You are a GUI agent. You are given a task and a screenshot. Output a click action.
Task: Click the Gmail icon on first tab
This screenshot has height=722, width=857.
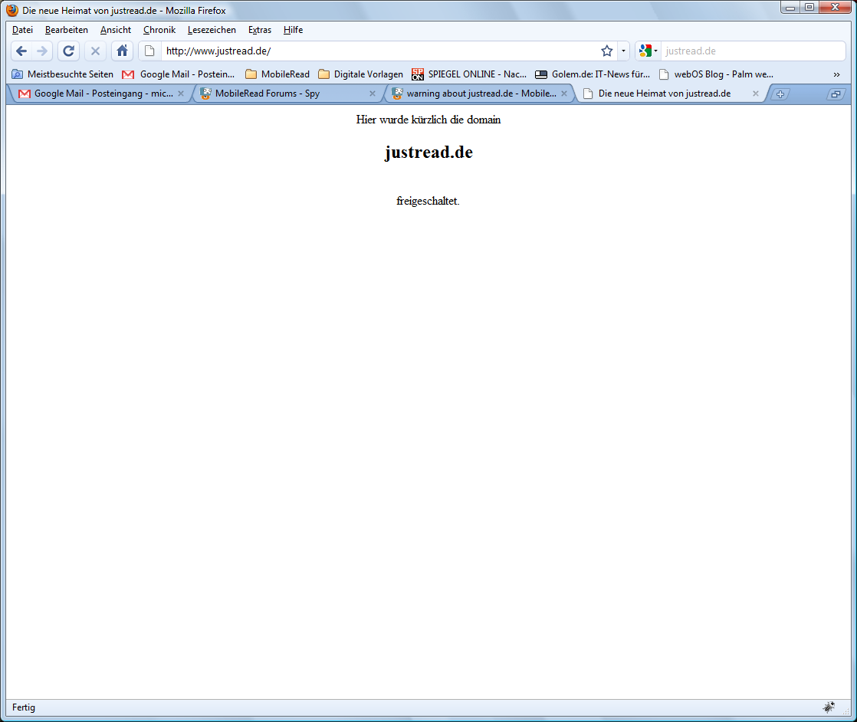click(24, 94)
